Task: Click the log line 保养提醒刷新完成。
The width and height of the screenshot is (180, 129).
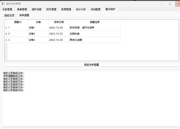Action: point(14,76)
